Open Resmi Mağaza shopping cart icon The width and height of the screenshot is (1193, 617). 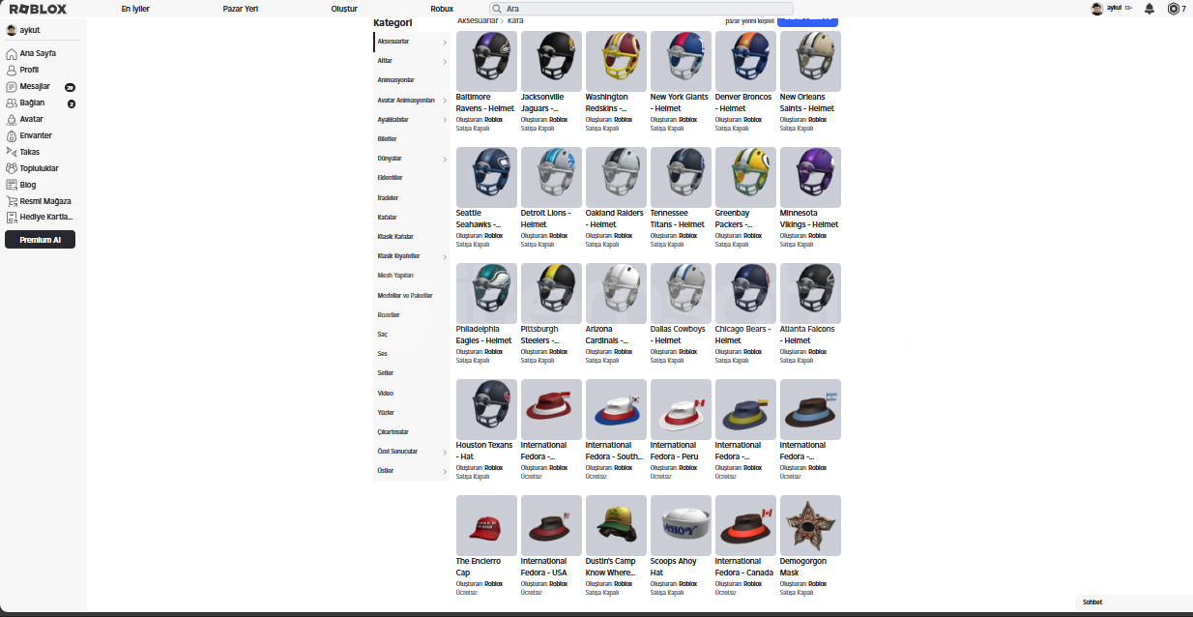tap(12, 201)
